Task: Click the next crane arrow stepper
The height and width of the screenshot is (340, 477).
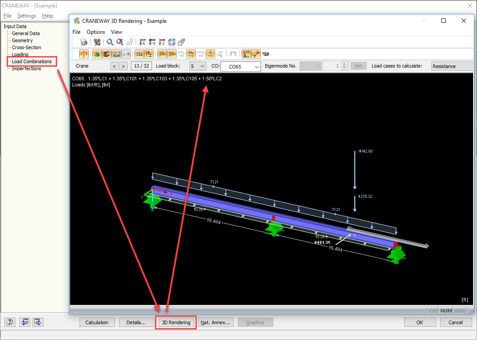Action: pos(123,65)
